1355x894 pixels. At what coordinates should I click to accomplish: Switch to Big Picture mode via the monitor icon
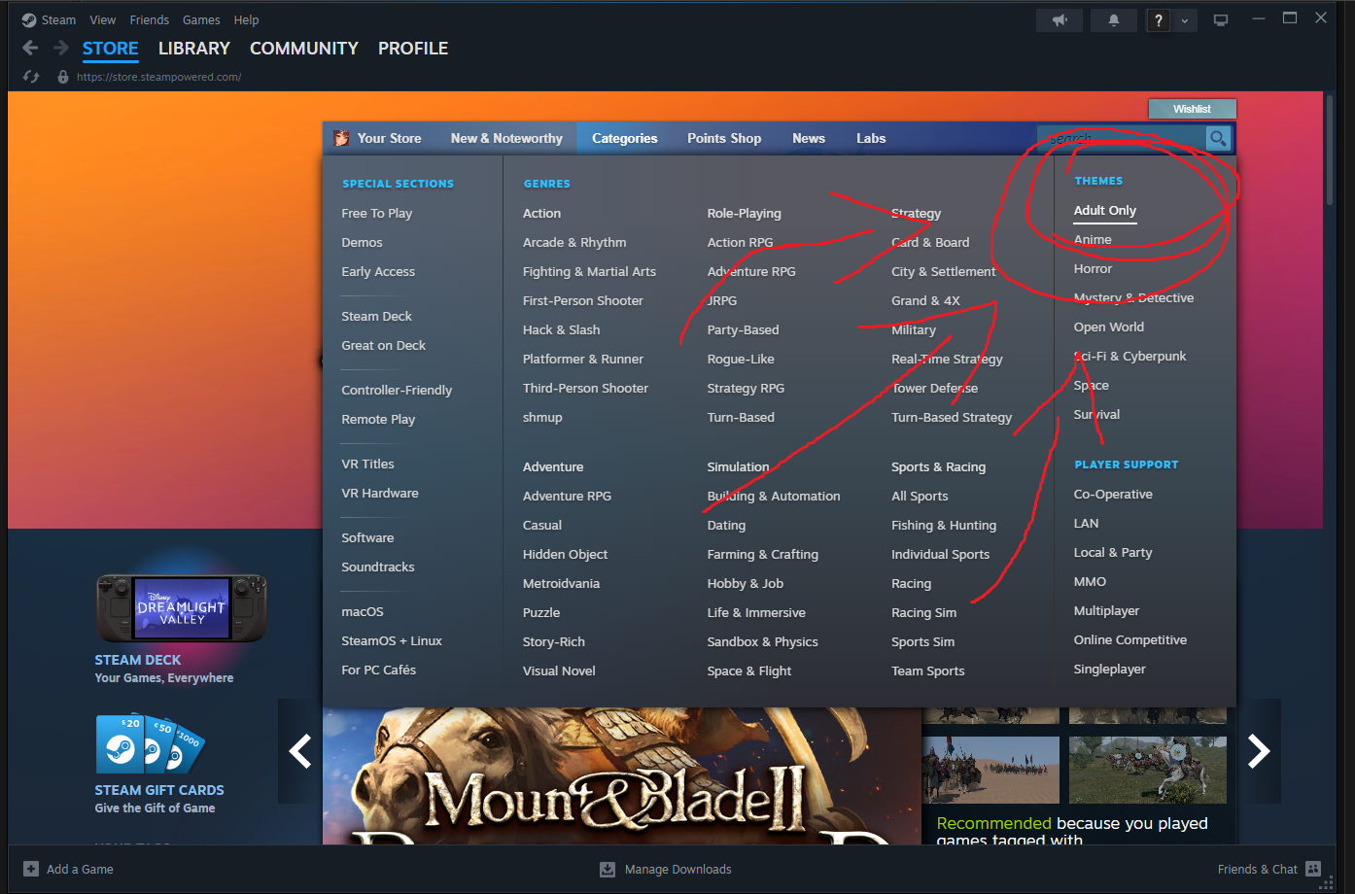point(1221,19)
